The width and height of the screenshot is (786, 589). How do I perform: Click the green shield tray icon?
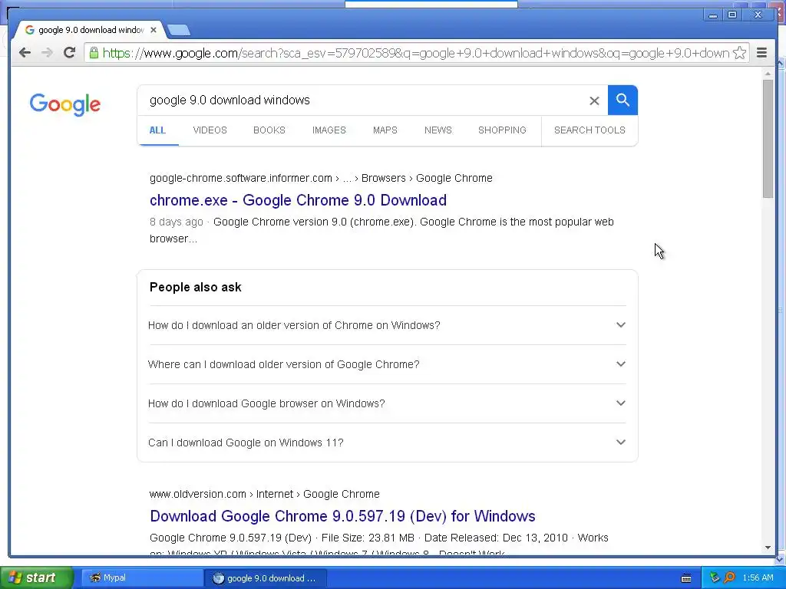pos(715,578)
